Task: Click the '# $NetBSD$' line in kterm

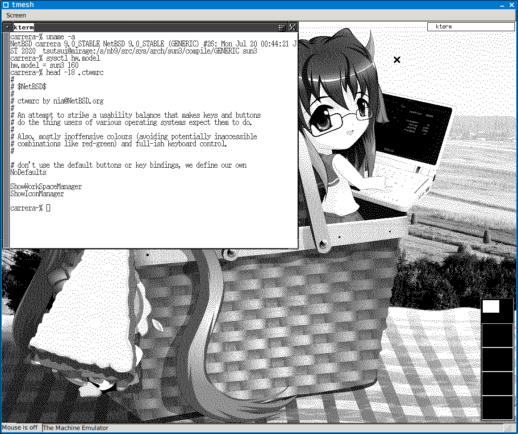Action: click(x=29, y=87)
